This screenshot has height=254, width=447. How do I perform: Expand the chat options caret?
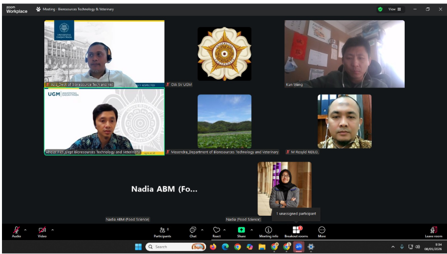click(x=203, y=229)
